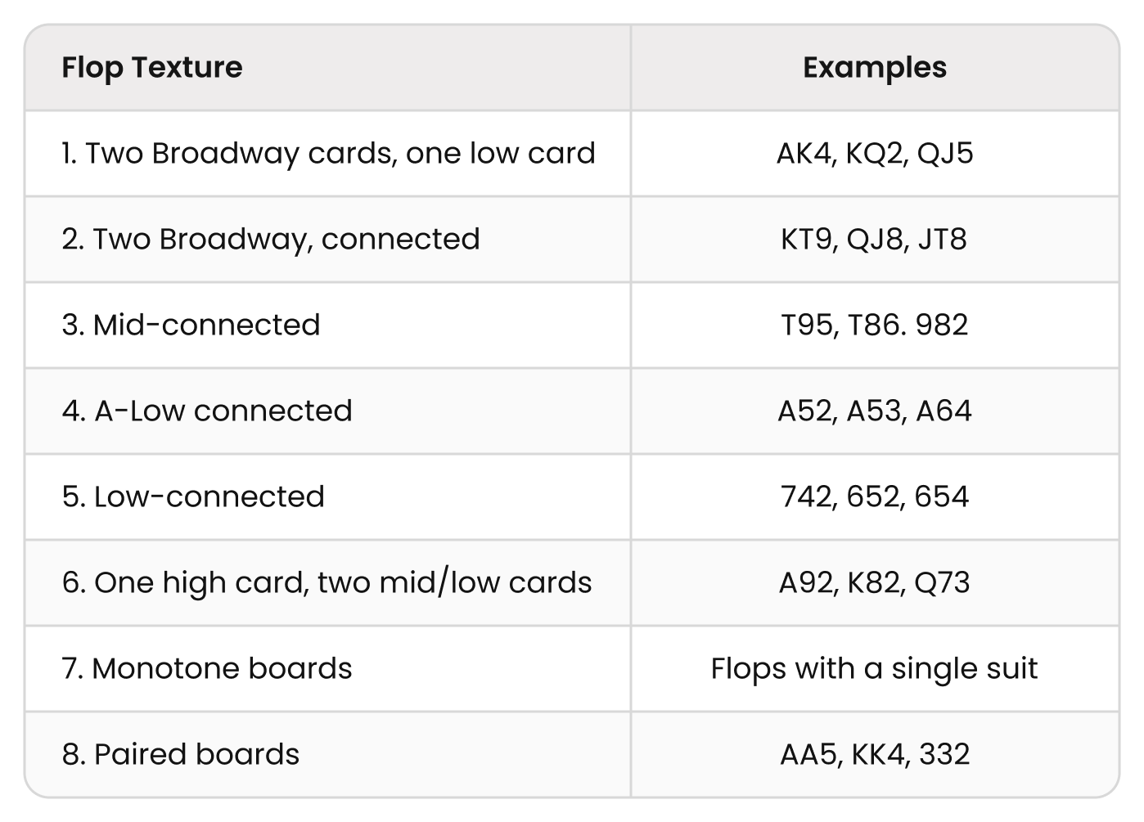Click the Flop Texture column header
This screenshot has width=1144, height=822.
coord(152,67)
